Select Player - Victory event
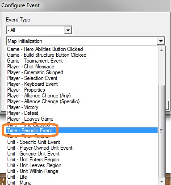This screenshot has height=185, width=171. click(x=82, y=107)
